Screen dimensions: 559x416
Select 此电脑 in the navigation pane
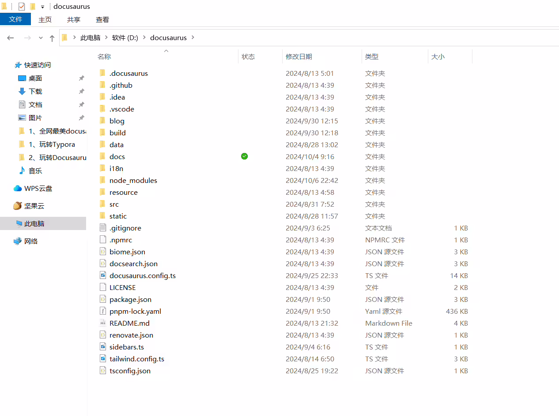[34, 223]
